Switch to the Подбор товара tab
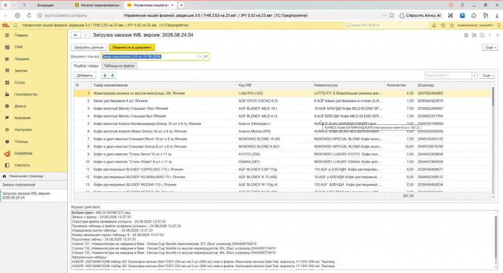This screenshot has width=503, height=273. tap(86, 66)
